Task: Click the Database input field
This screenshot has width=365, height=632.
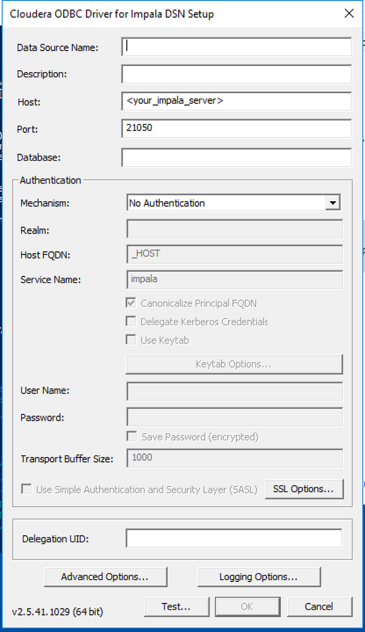Action: 237,157
